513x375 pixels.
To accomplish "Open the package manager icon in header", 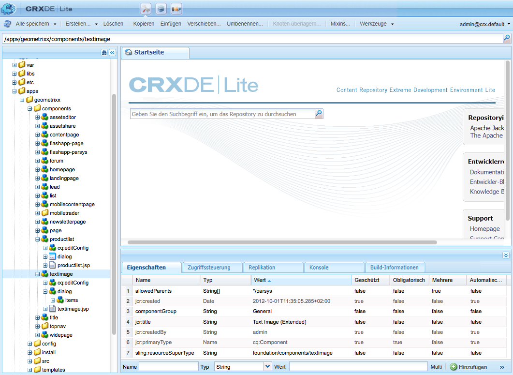I will point(161,9).
